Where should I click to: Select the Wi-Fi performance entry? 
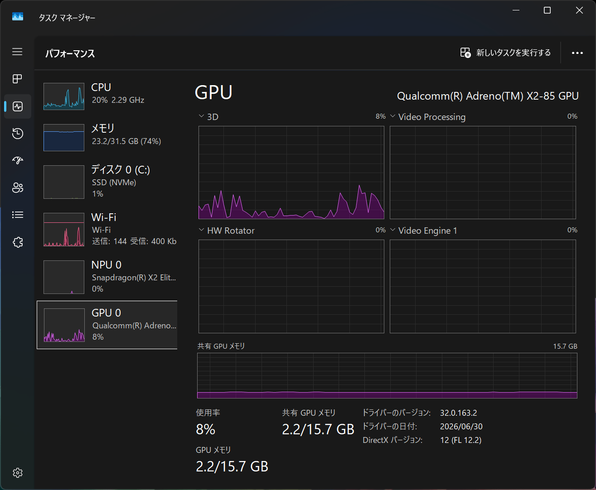[x=107, y=230]
